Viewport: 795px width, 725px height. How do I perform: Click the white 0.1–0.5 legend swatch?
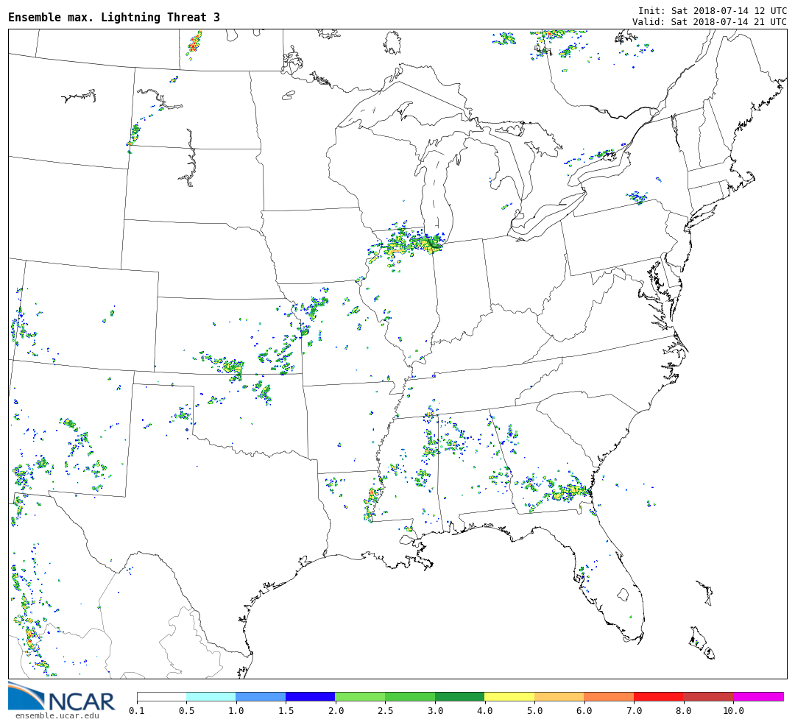pos(161,696)
